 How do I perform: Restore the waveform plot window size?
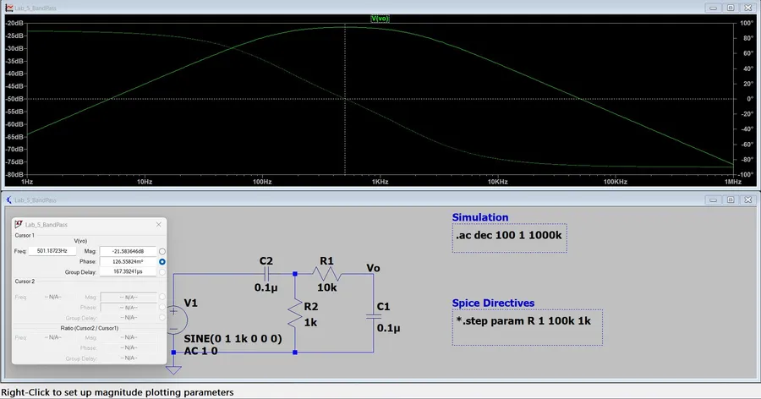click(x=731, y=8)
